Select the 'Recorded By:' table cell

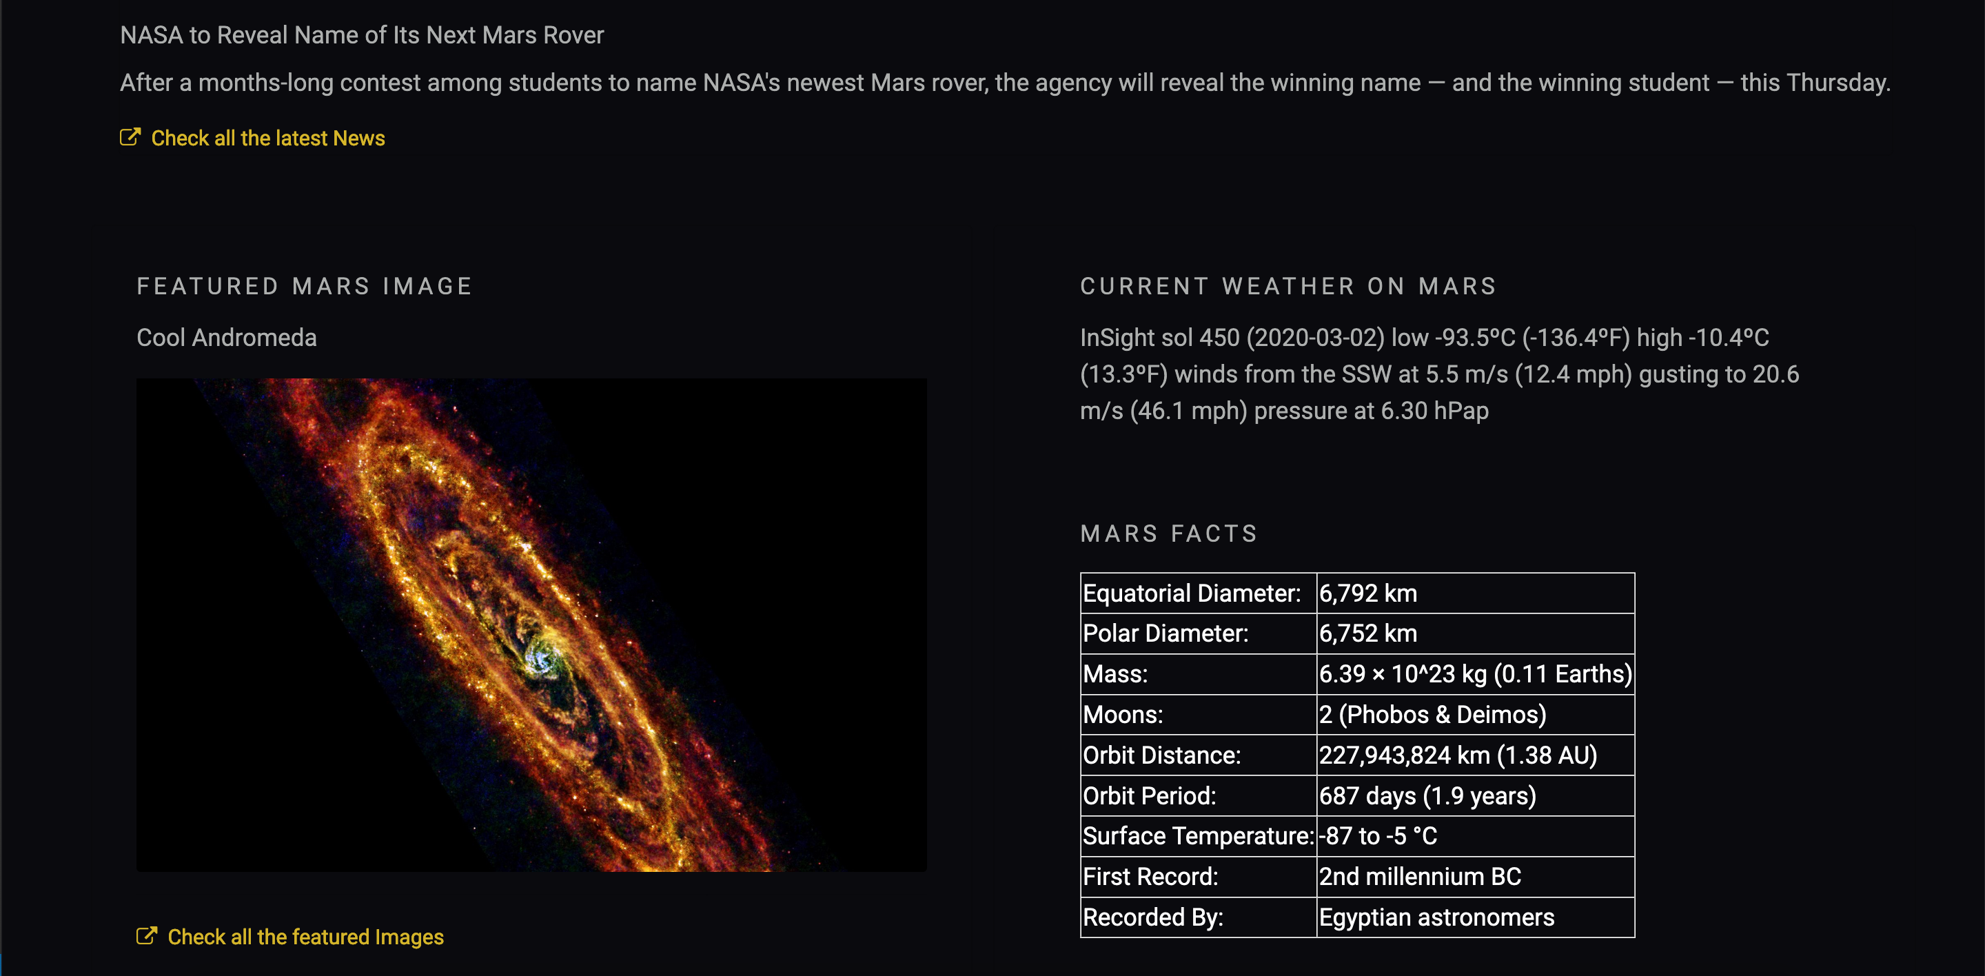[x=1199, y=917]
